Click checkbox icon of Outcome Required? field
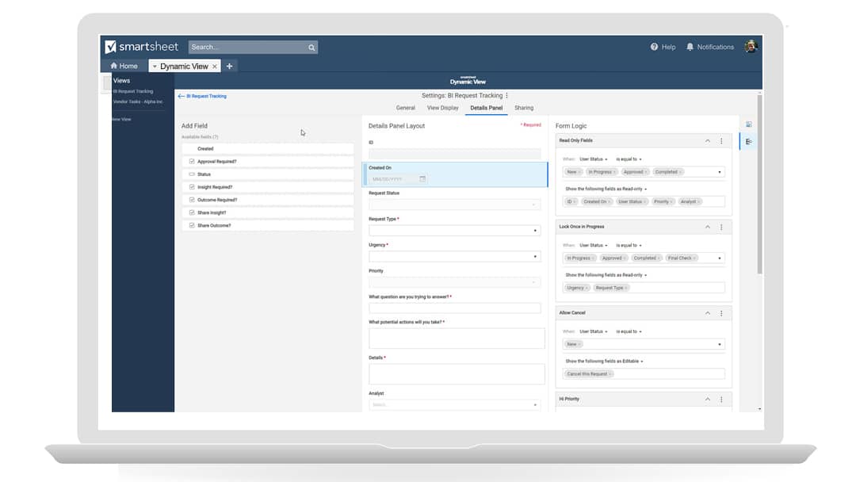The width and height of the screenshot is (856, 482). (x=192, y=200)
